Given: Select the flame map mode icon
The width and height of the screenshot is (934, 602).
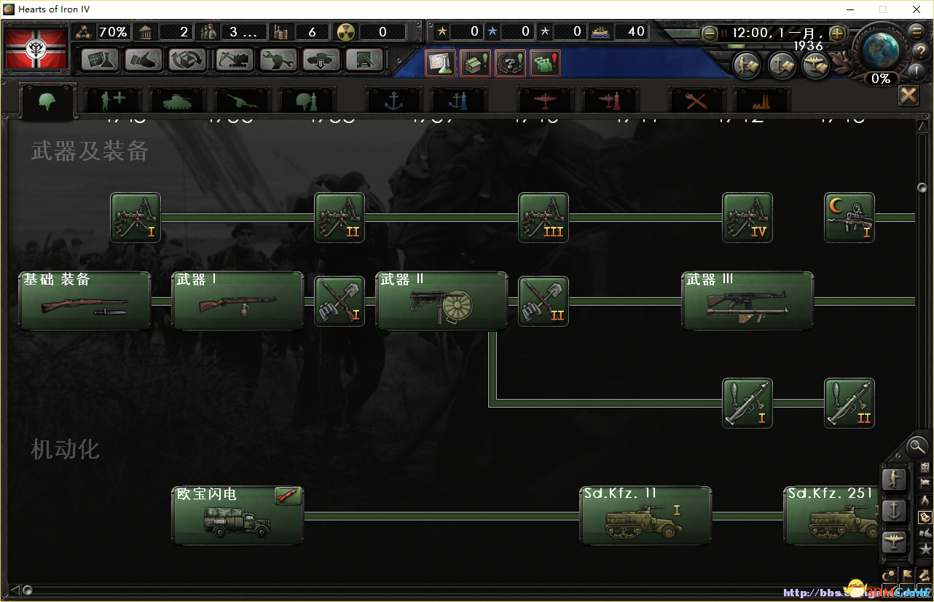Looking at the screenshot, I should click(925, 501).
